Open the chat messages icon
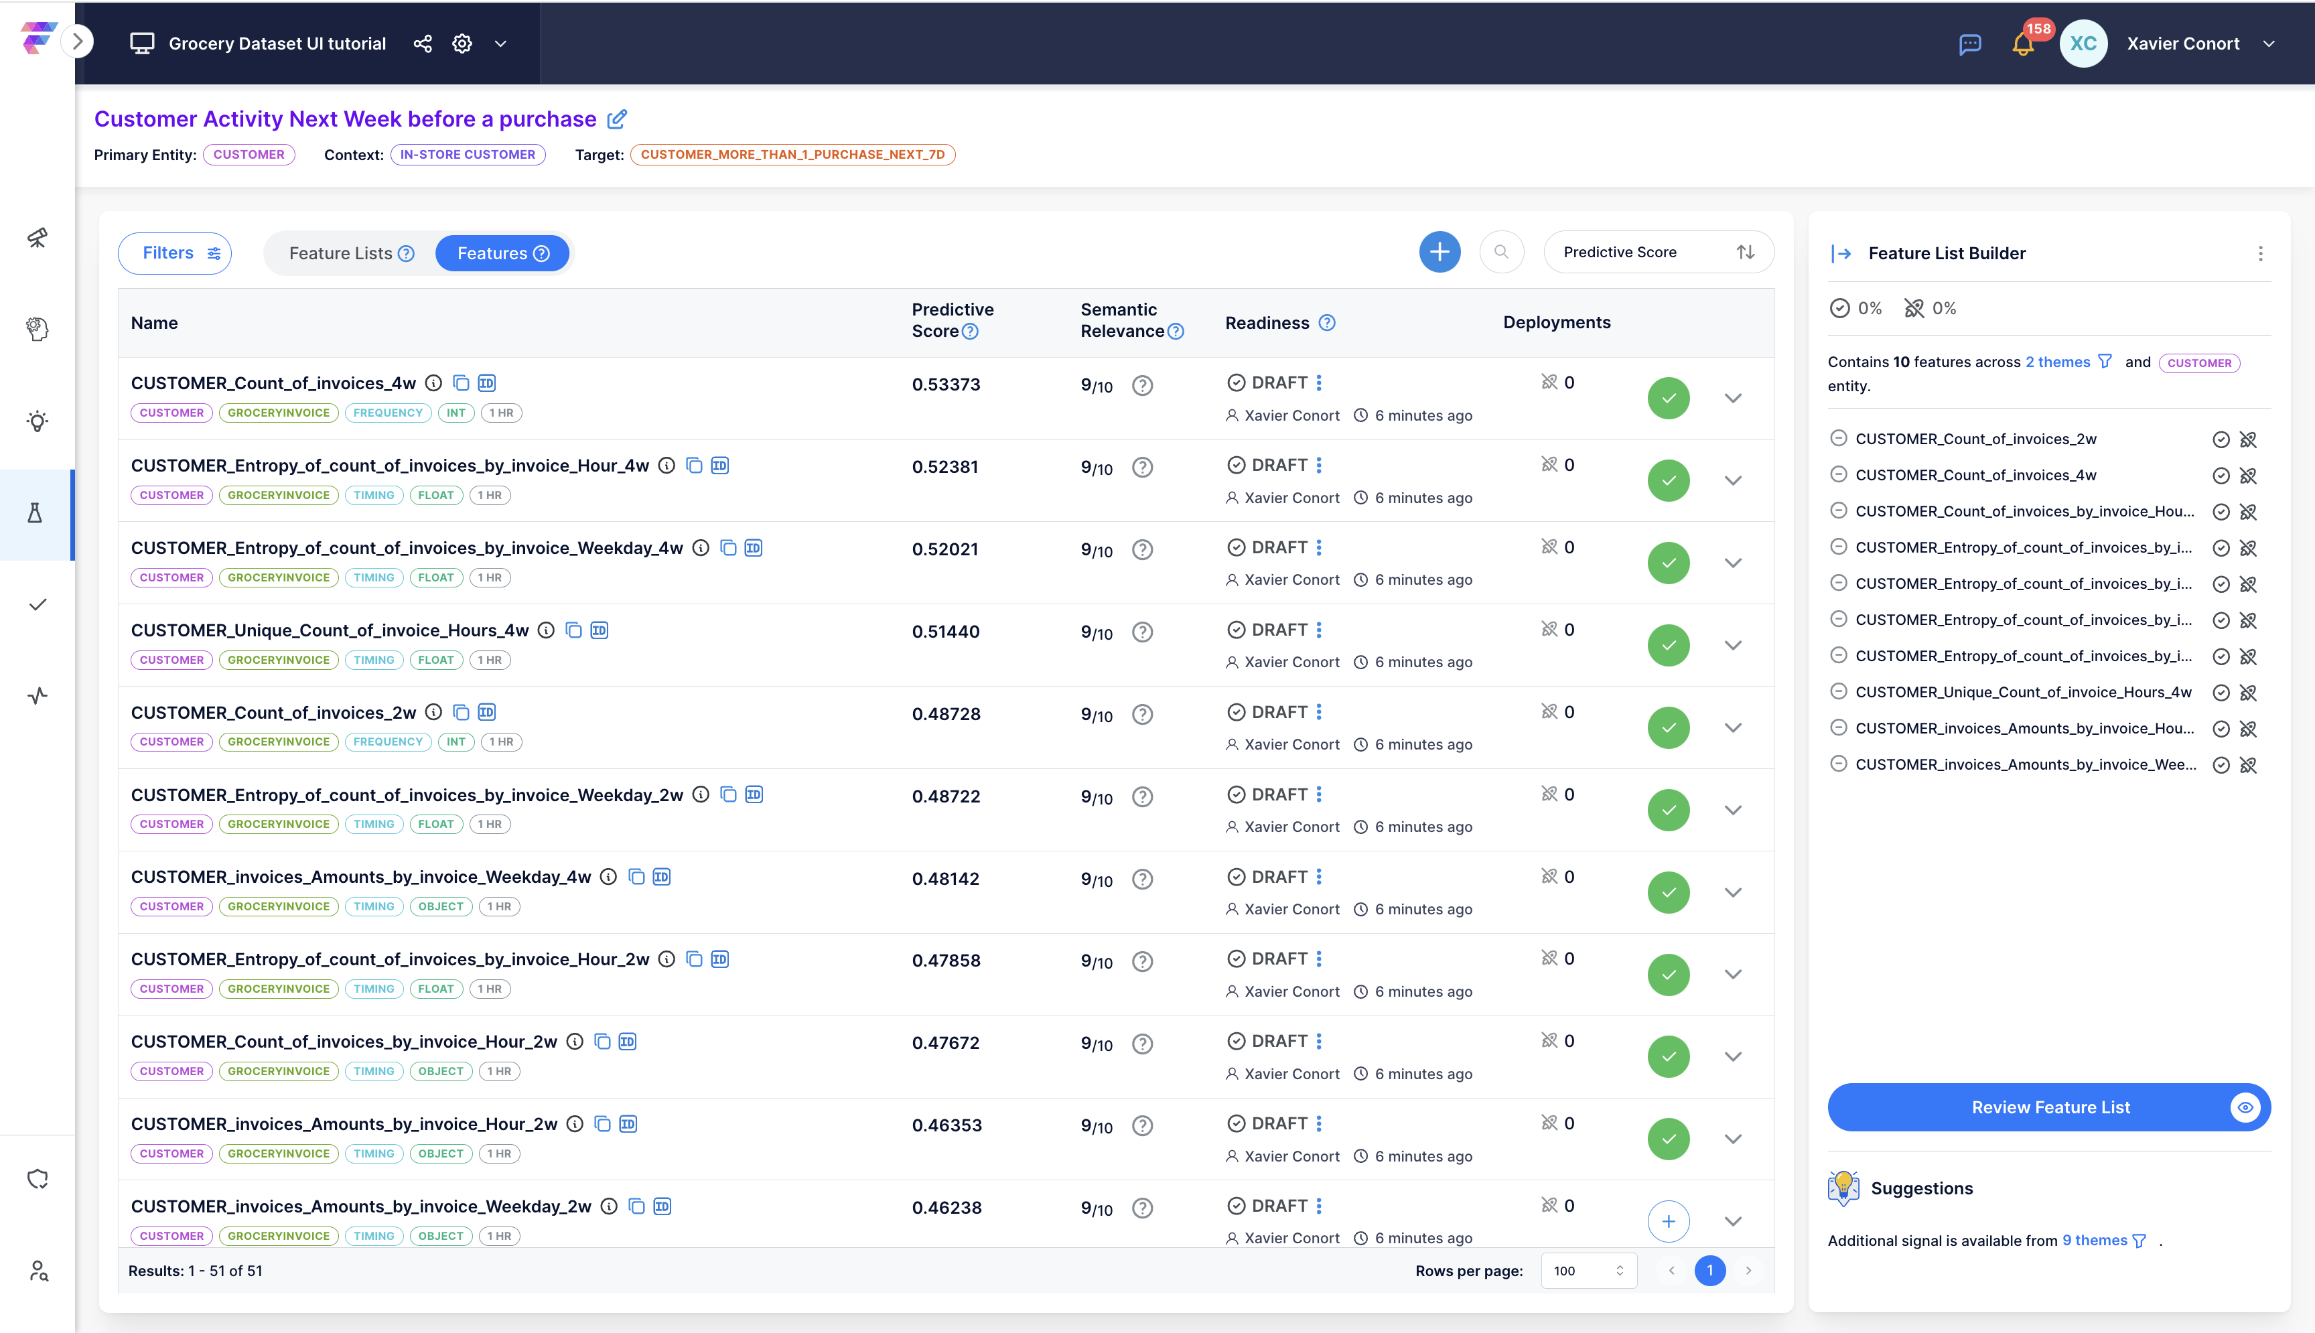Screen dimensions: 2315x1333 1970,44
